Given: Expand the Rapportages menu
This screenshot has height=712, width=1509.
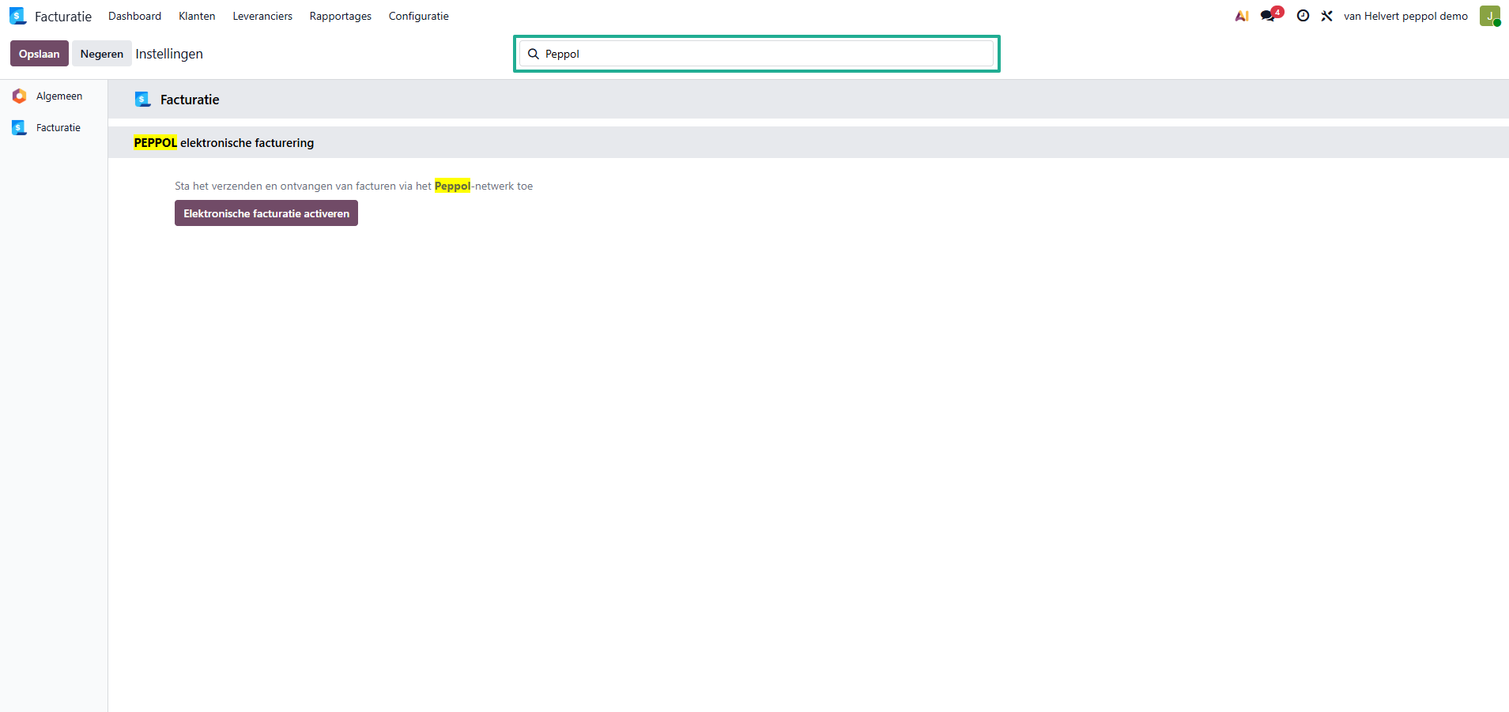Looking at the screenshot, I should pyautogui.click(x=340, y=16).
